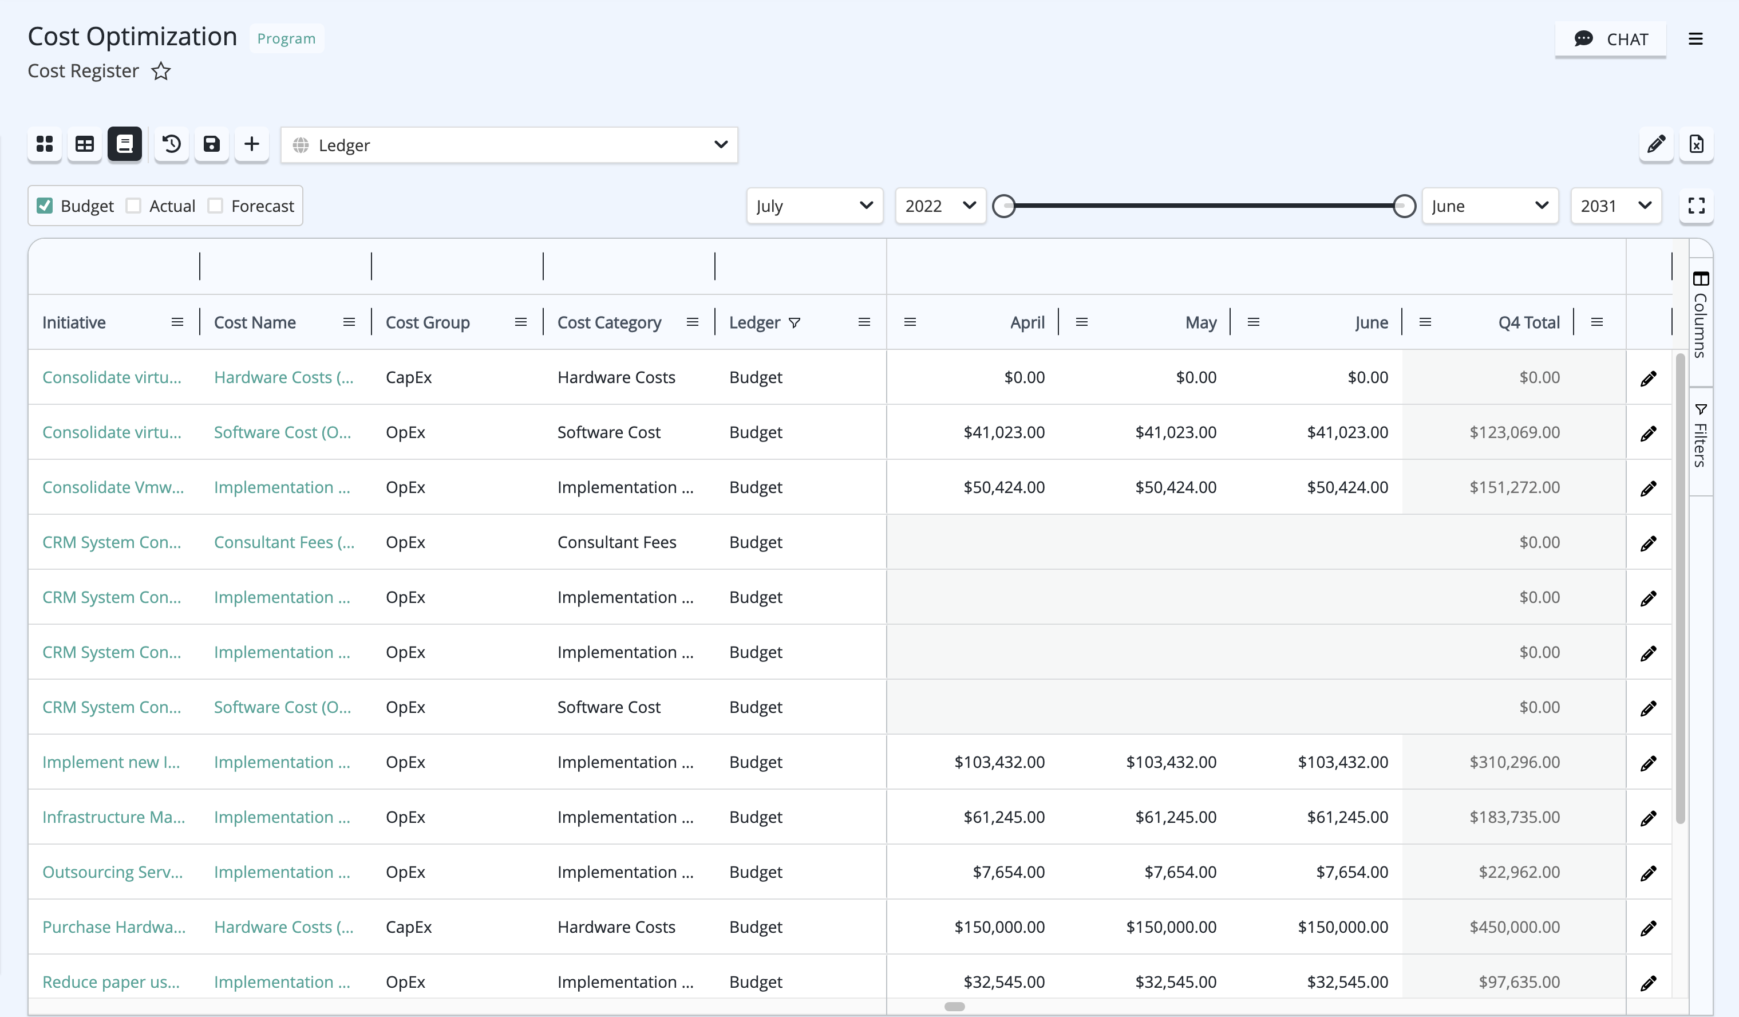Uncheck the Budget checkbox

(x=45, y=206)
